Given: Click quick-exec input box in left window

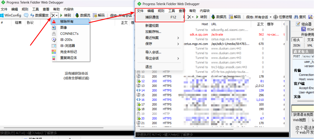Looking at the screenshot, I should (67, 133).
